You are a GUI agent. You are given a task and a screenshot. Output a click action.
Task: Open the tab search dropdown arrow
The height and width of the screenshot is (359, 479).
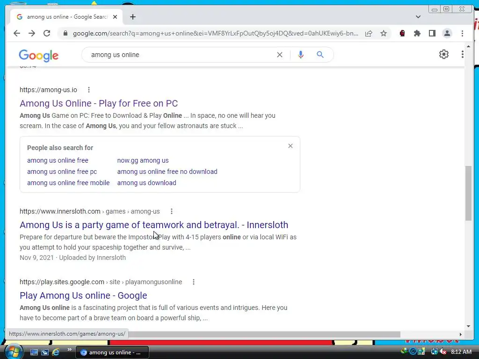click(x=418, y=17)
